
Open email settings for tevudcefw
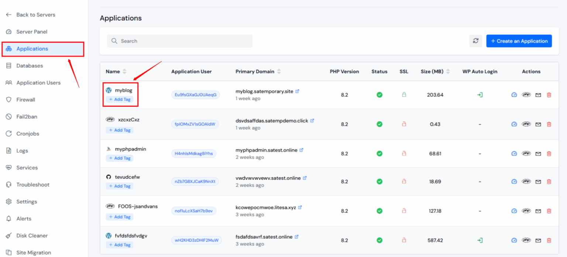click(x=538, y=181)
